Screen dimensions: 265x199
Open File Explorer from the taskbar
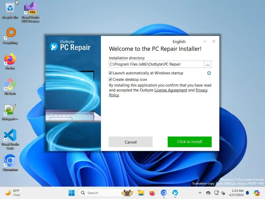click(x=141, y=193)
